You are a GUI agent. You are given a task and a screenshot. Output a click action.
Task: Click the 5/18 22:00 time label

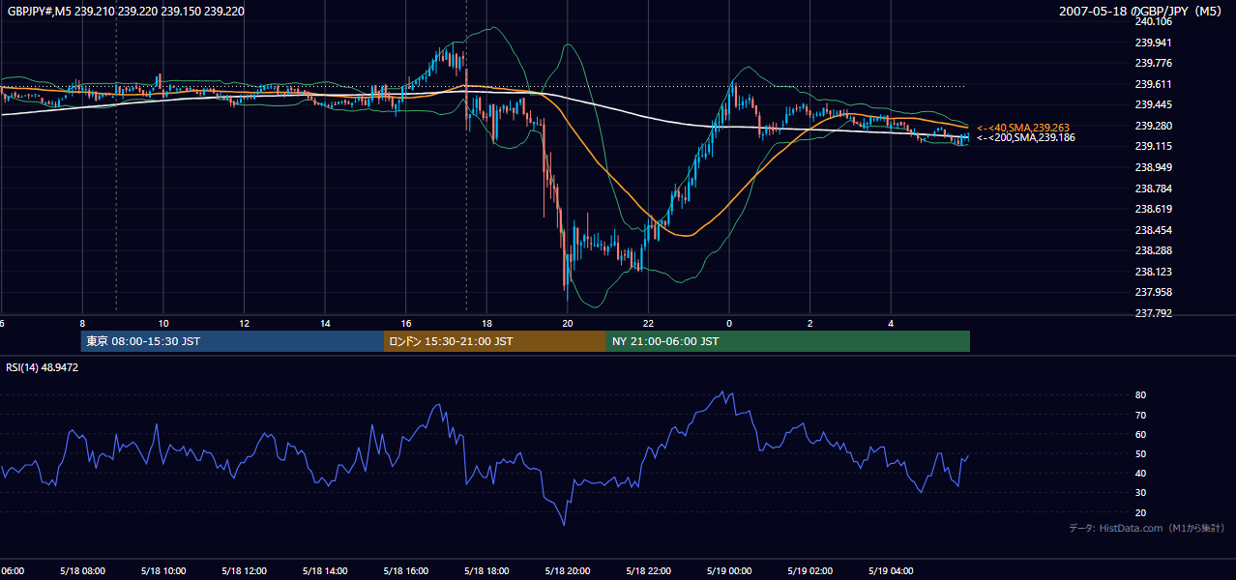pos(648,571)
